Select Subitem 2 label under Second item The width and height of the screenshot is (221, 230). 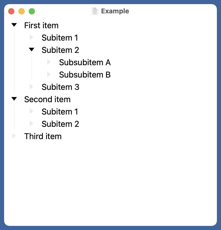60,124
